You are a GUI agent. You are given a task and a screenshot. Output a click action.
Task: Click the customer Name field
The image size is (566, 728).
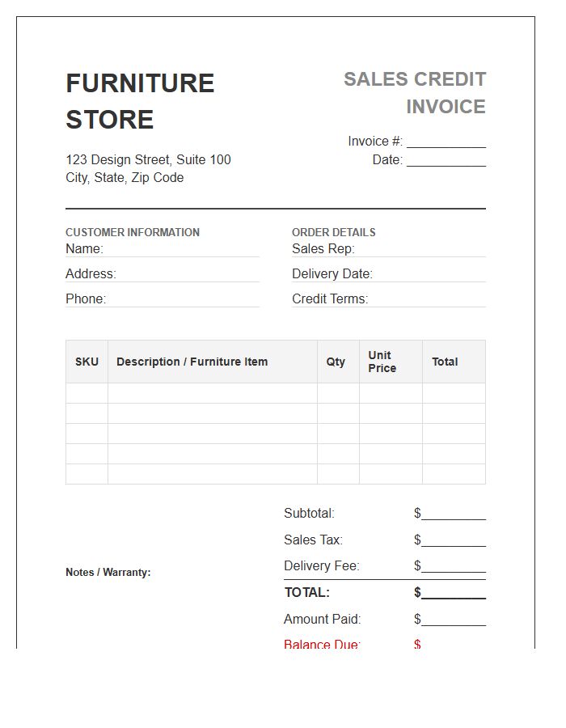tap(163, 249)
